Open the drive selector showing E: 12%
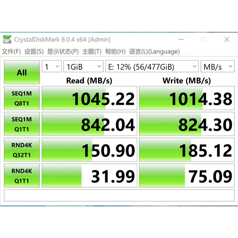The image size is (238, 238). click(x=152, y=67)
